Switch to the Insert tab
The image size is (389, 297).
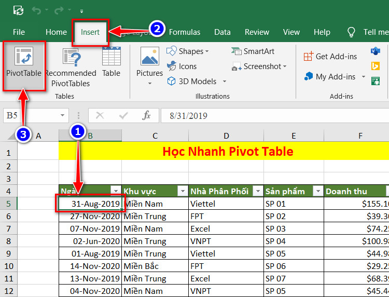pyautogui.click(x=90, y=32)
